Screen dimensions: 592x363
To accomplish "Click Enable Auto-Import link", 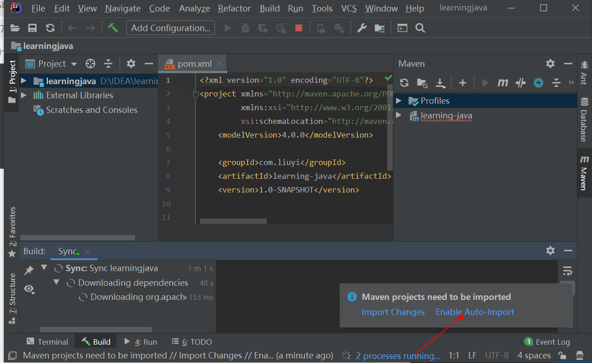I will tap(475, 312).
